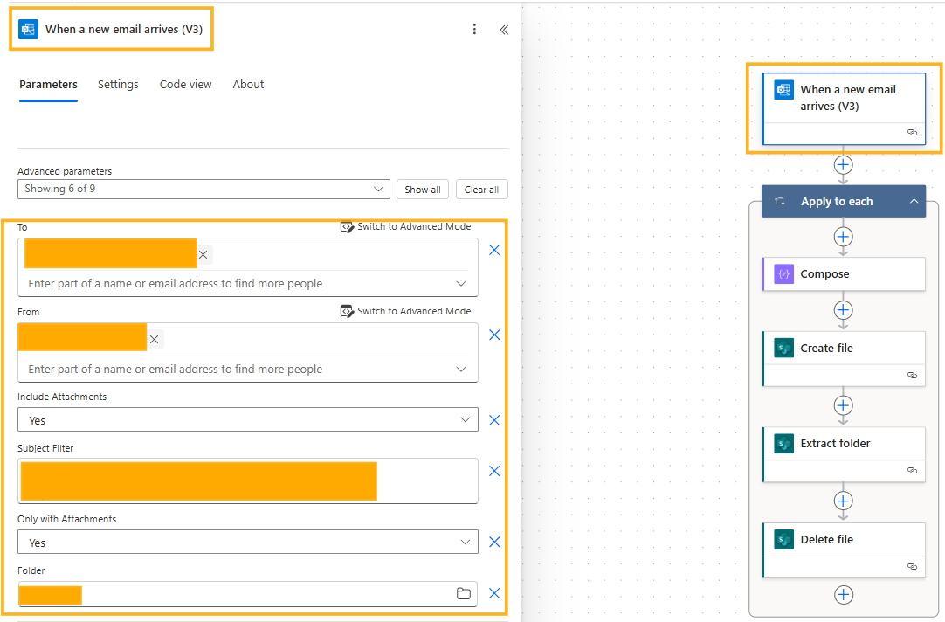Click the purple Compose icon
Viewport: 945px width, 622px height.
[783, 274]
